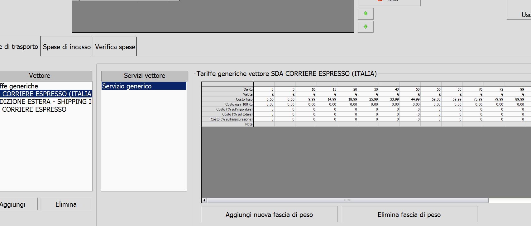Click the Aggiungi button under the Vettore list
The image size is (531, 226).
click(18, 204)
